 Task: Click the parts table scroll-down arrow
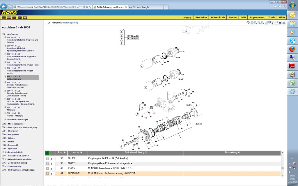[x=283, y=176]
